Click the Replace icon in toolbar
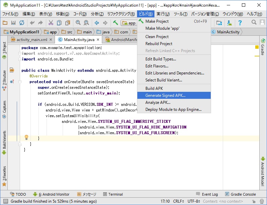The height and width of the screenshot is (205, 267). pyautogui.click(x=86, y=23)
